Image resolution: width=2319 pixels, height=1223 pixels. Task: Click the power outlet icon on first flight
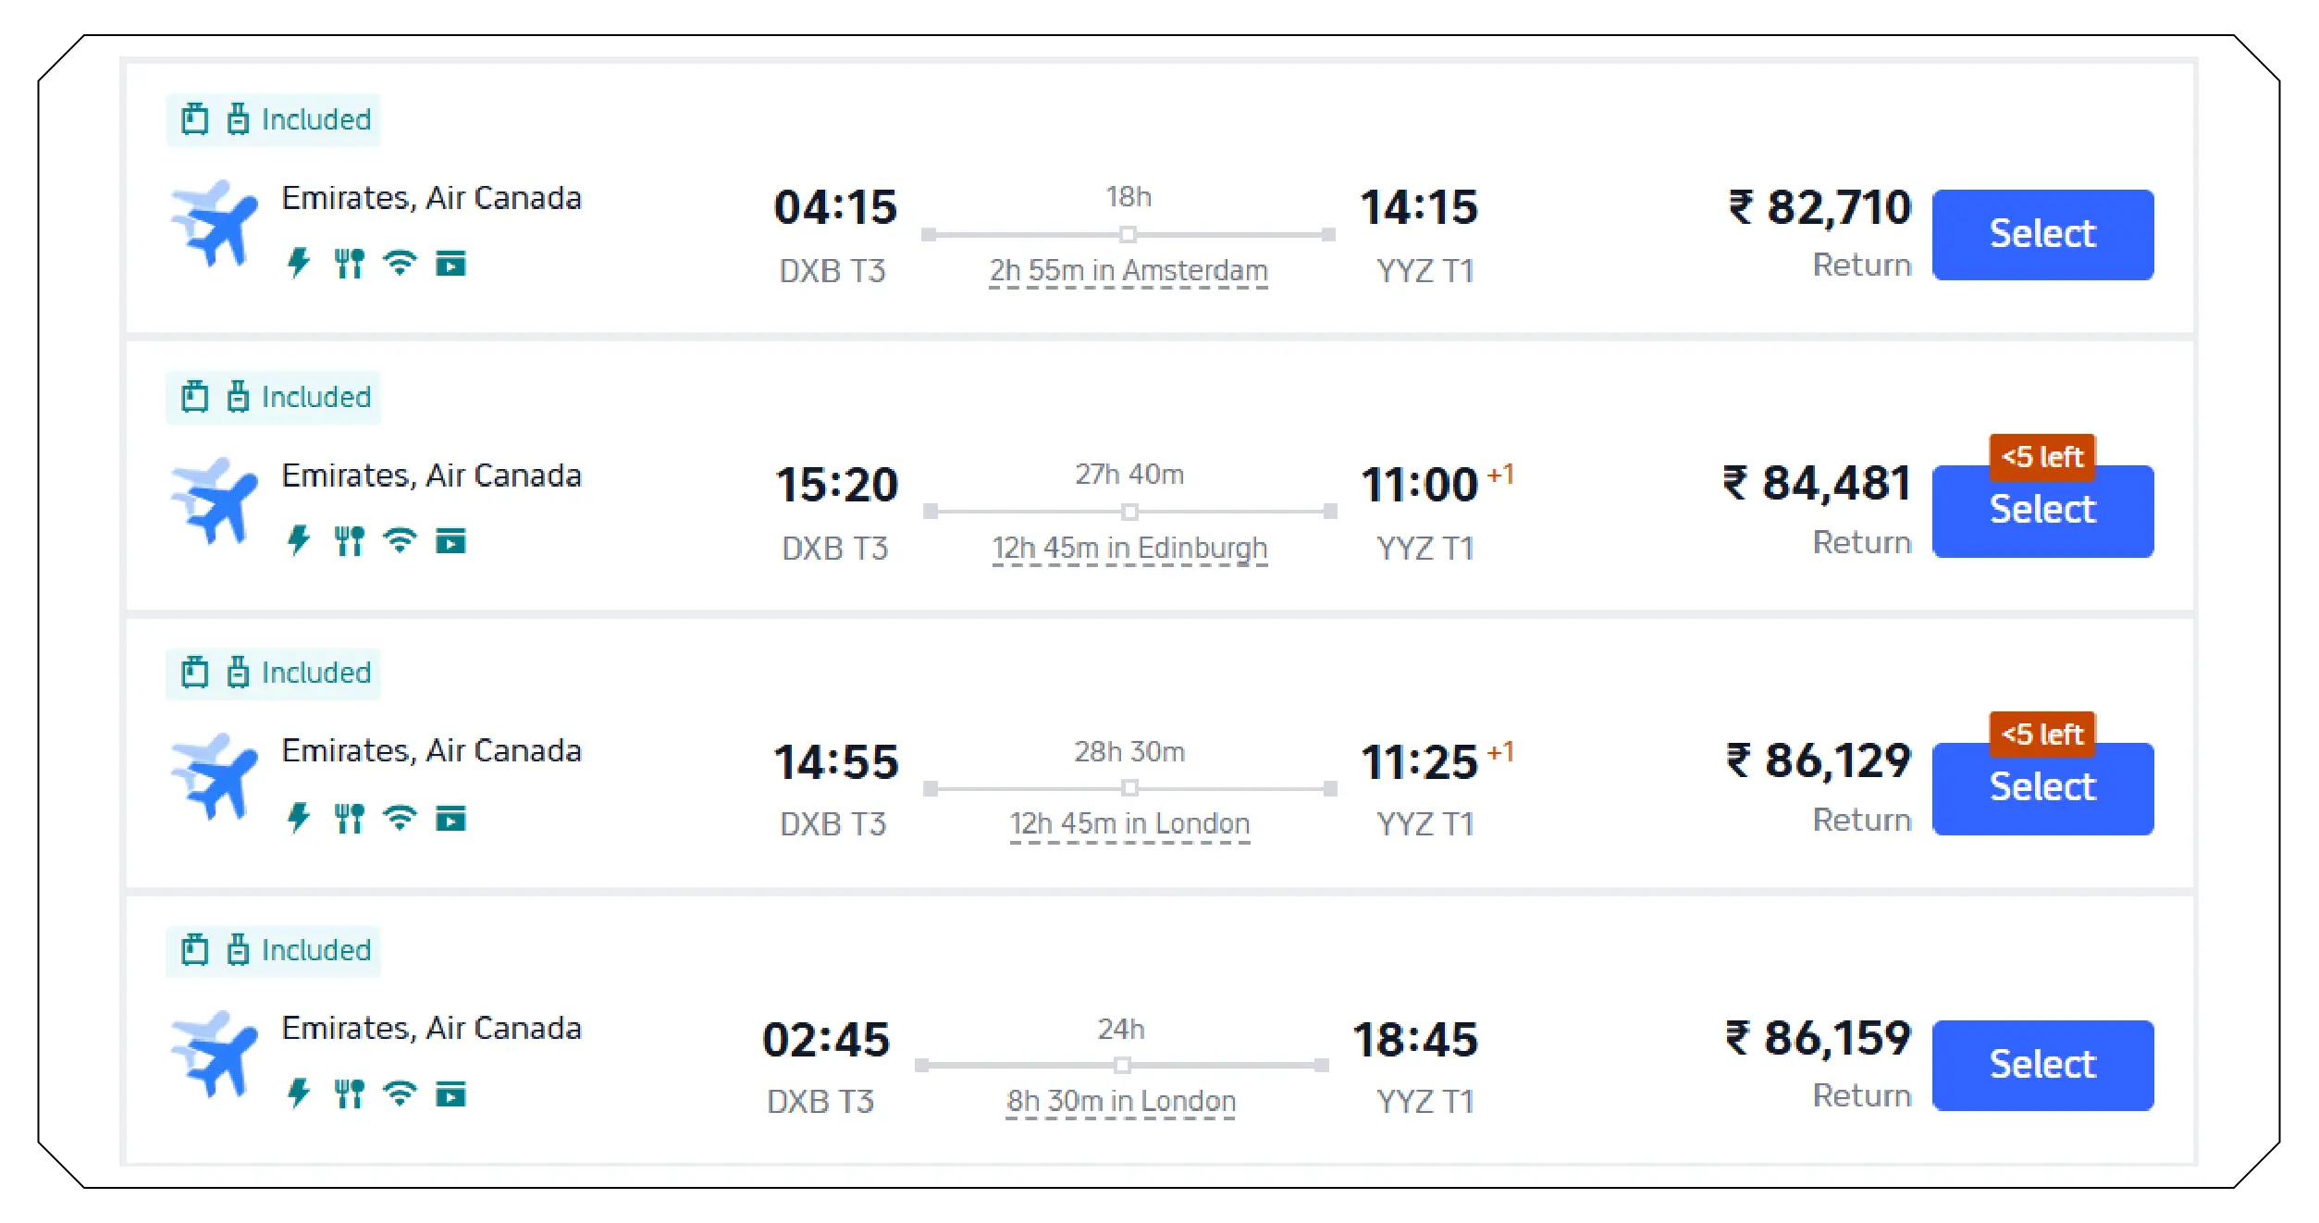(298, 263)
